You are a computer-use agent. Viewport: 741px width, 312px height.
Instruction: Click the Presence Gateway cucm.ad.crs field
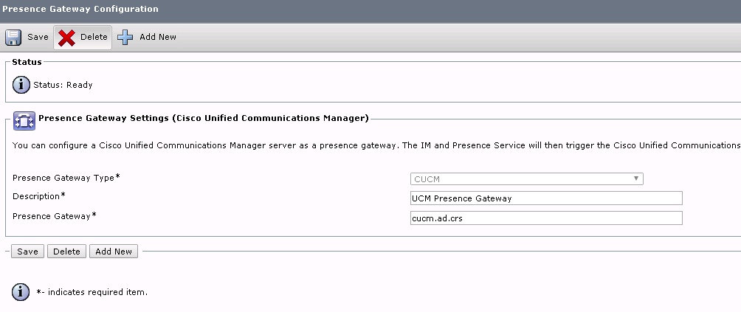click(x=546, y=218)
